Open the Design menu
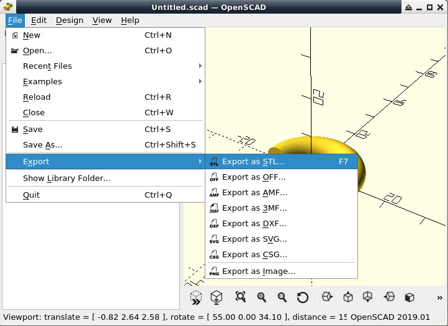 point(69,20)
